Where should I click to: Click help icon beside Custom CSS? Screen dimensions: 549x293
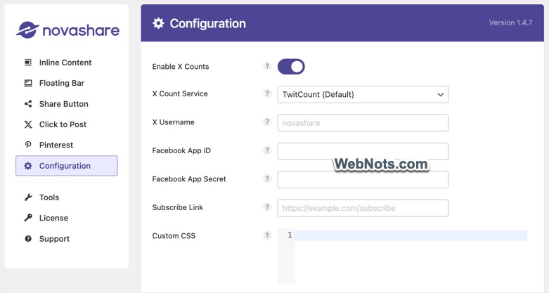coord(267,235)
